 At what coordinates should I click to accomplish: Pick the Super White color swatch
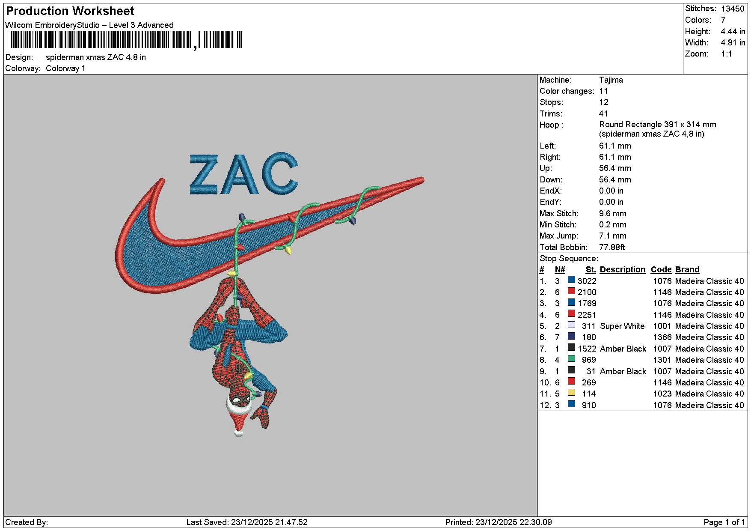[571, 325]
